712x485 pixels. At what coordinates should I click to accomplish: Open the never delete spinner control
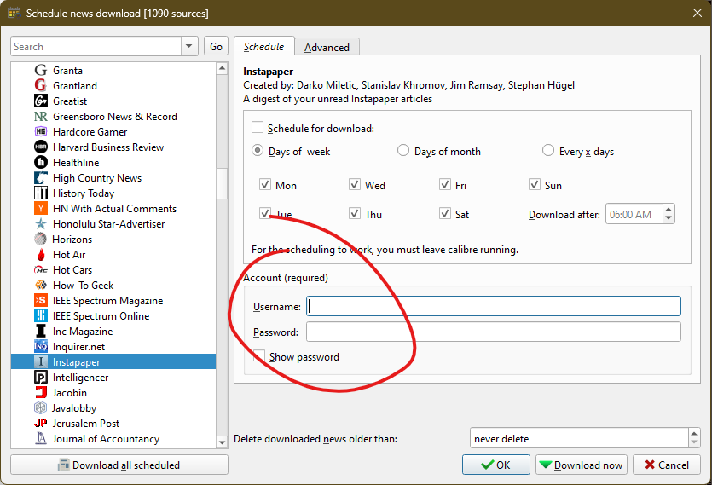(x=694, y=439)
